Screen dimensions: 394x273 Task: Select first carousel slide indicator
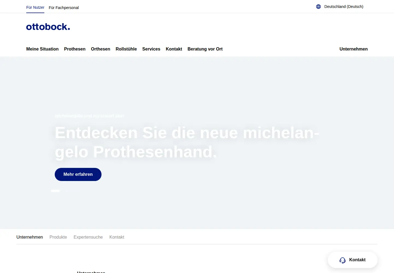pyautogui.click(x=55, y=191)
